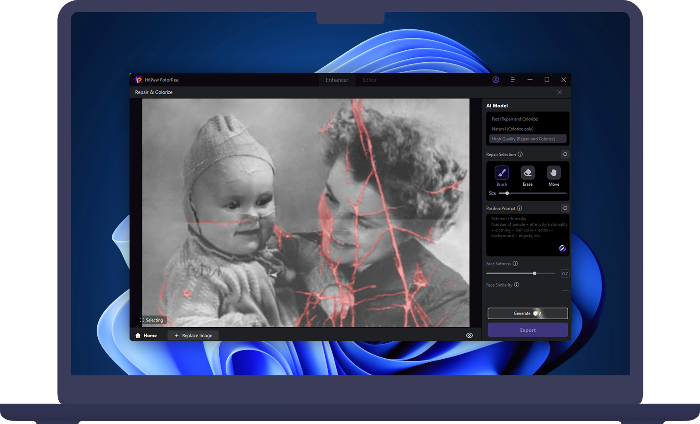The width and height of the screenshot is (700, 424).
Task: Show info for Face Softness
Action: [515, 263]
